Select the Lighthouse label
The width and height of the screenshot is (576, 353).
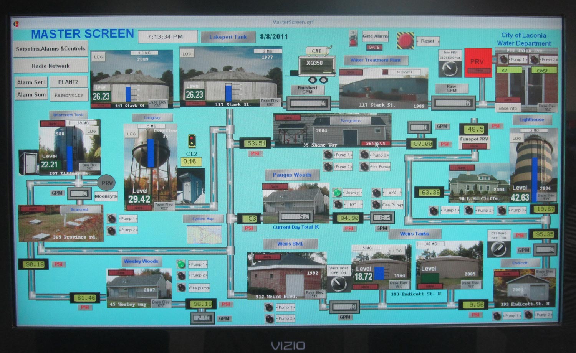[x=531, y=120]
